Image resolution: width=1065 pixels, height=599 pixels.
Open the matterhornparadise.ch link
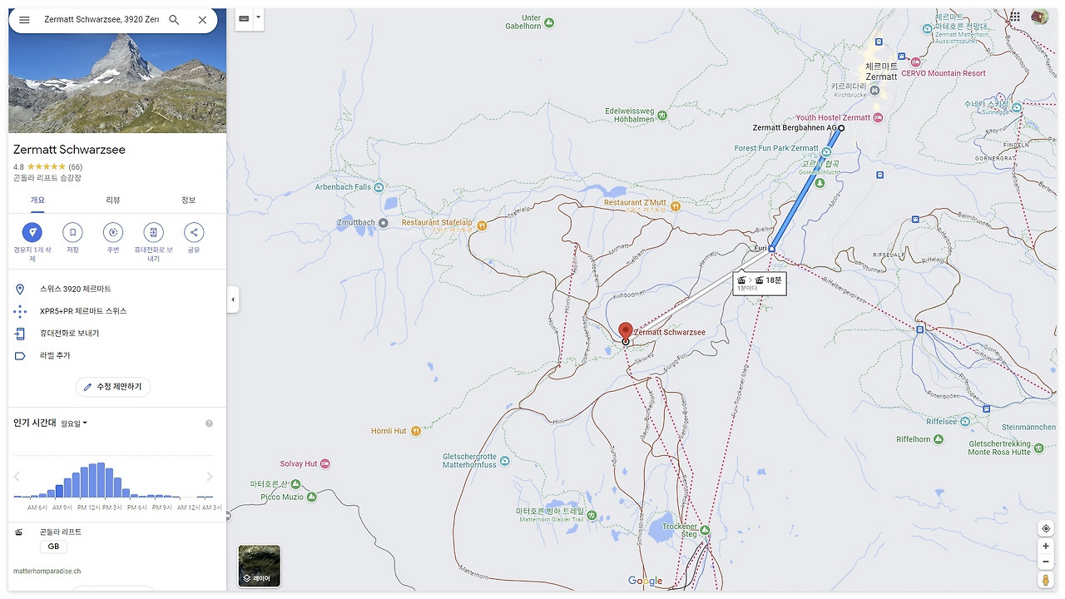[47, 571]
